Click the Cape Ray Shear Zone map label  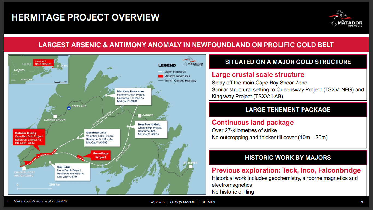pyautogui.click(x=102, y=118)
